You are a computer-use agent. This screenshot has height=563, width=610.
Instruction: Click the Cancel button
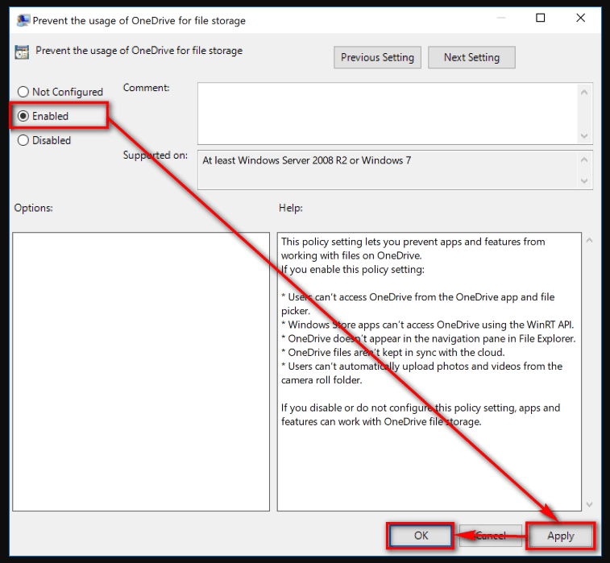click(x=490, y=536)
